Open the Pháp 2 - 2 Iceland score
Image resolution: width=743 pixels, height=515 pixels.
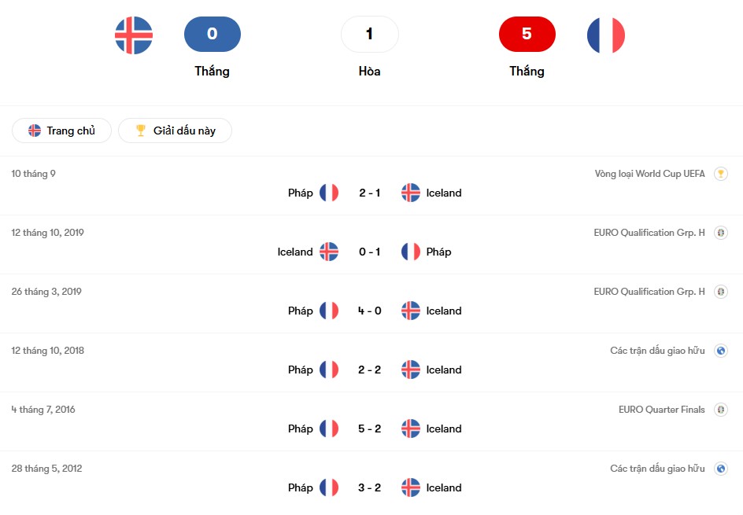(x=370, y=370)
